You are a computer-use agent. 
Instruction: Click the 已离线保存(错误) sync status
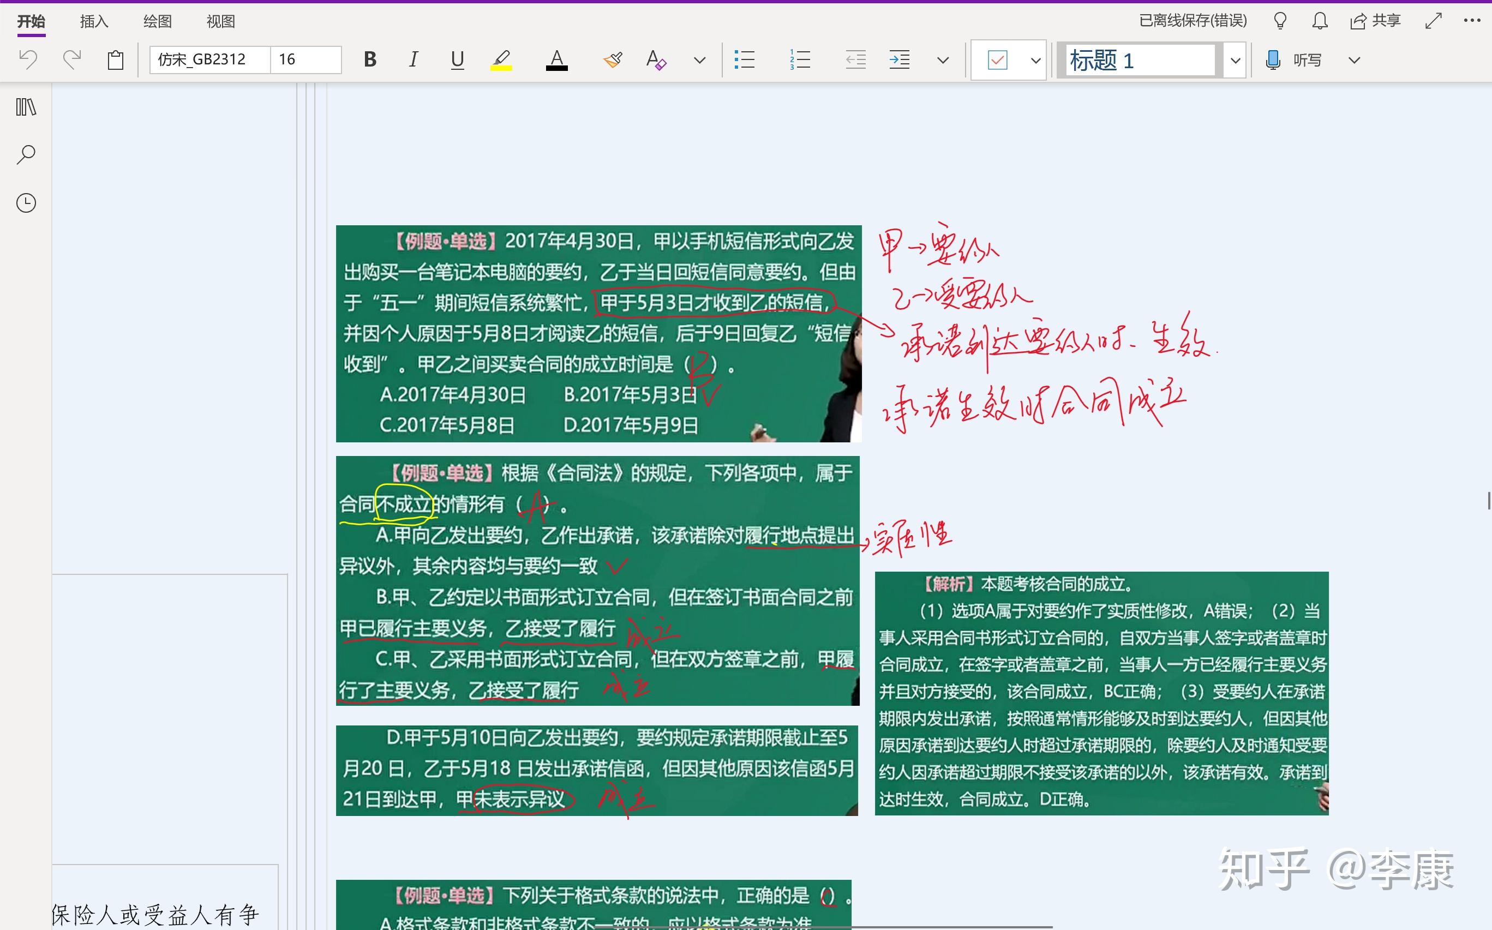[x=1193, y=21]
